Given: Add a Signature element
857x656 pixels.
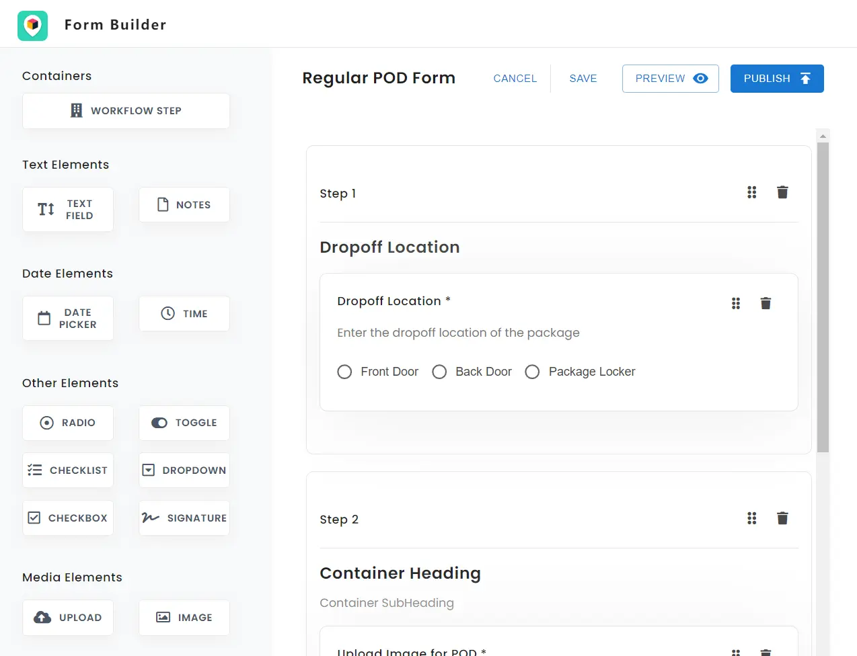Looking at the screenshot, I should click(x=184, y=518).
